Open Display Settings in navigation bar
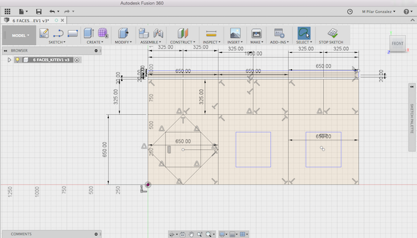Viewport: 417px width, 238px height. tap(223, 234)
